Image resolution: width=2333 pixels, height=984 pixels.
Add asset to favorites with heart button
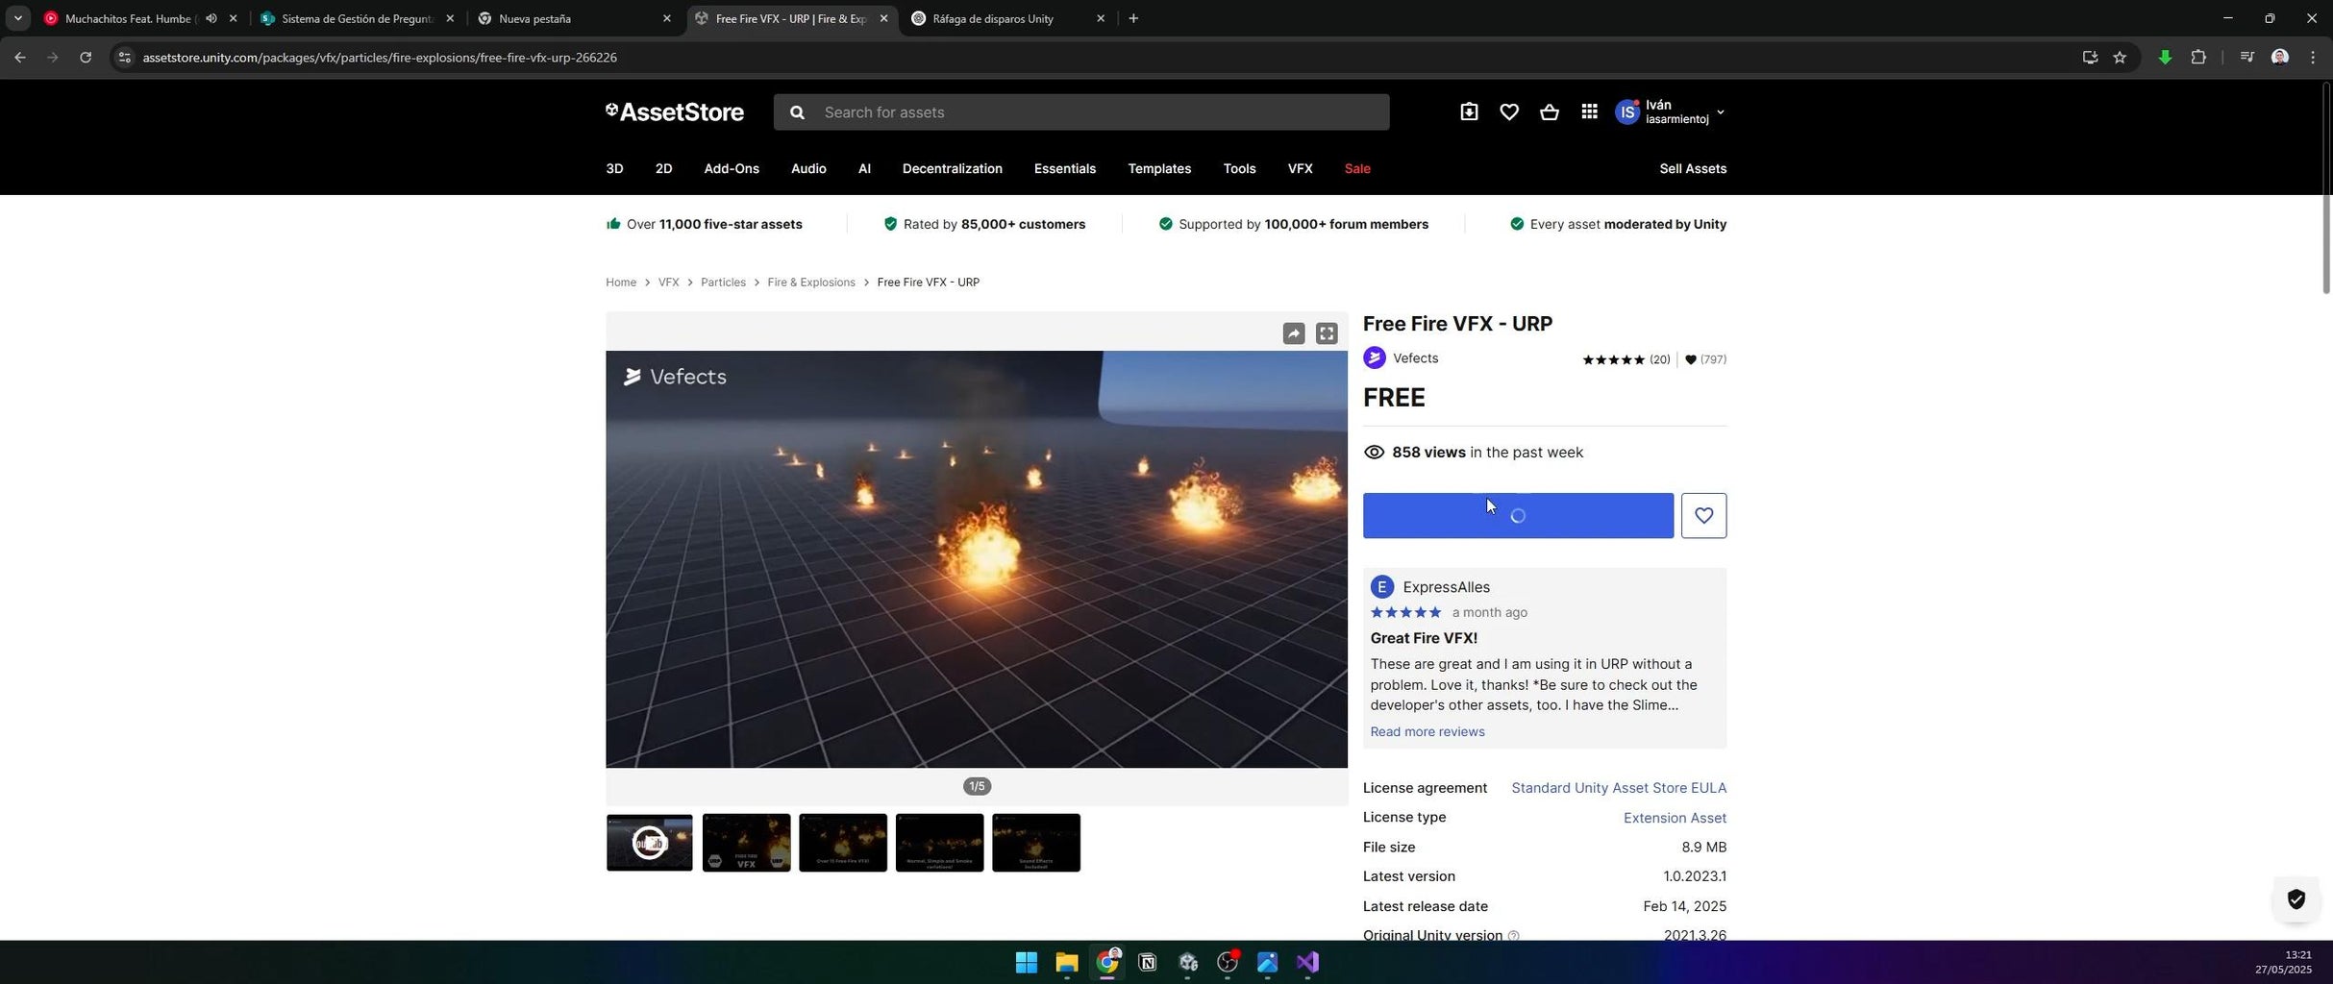click(1703, 516)
